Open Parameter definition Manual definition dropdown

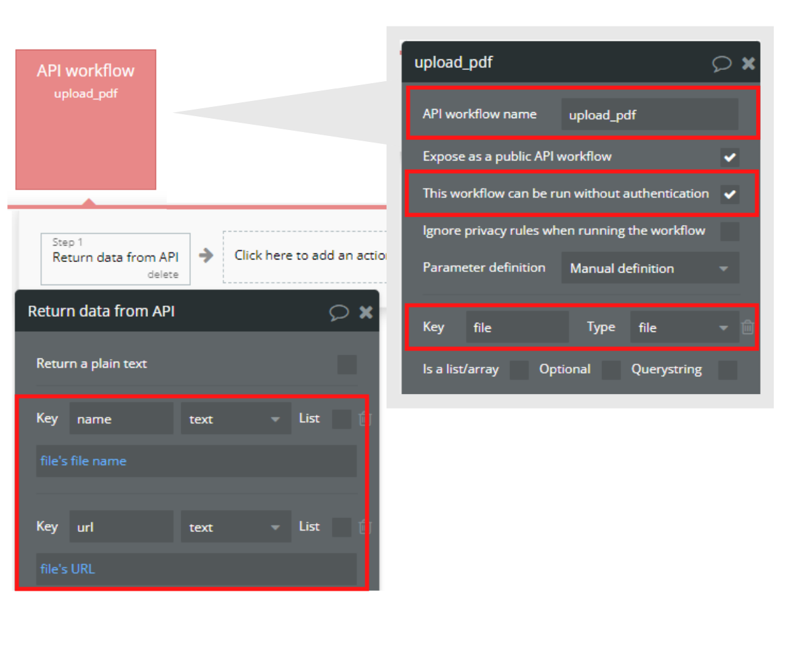click(x=650, y=268)
